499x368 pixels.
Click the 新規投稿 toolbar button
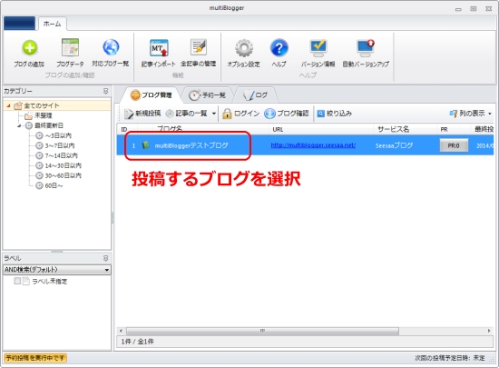click(x=142, y=114)
